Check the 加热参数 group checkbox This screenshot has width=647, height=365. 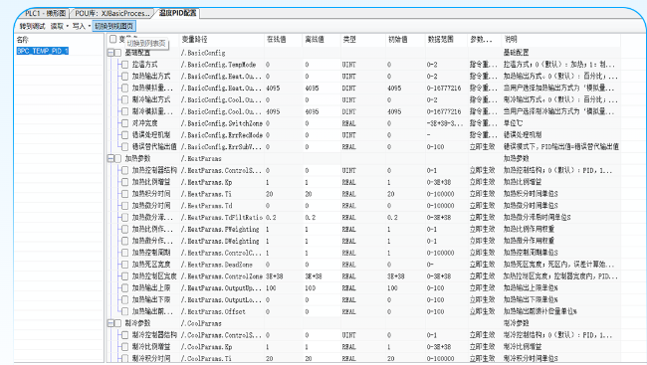[x=118, y=158]
